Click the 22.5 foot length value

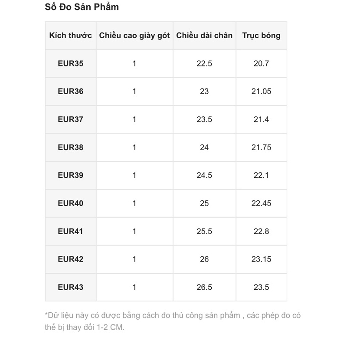(204, 63)
